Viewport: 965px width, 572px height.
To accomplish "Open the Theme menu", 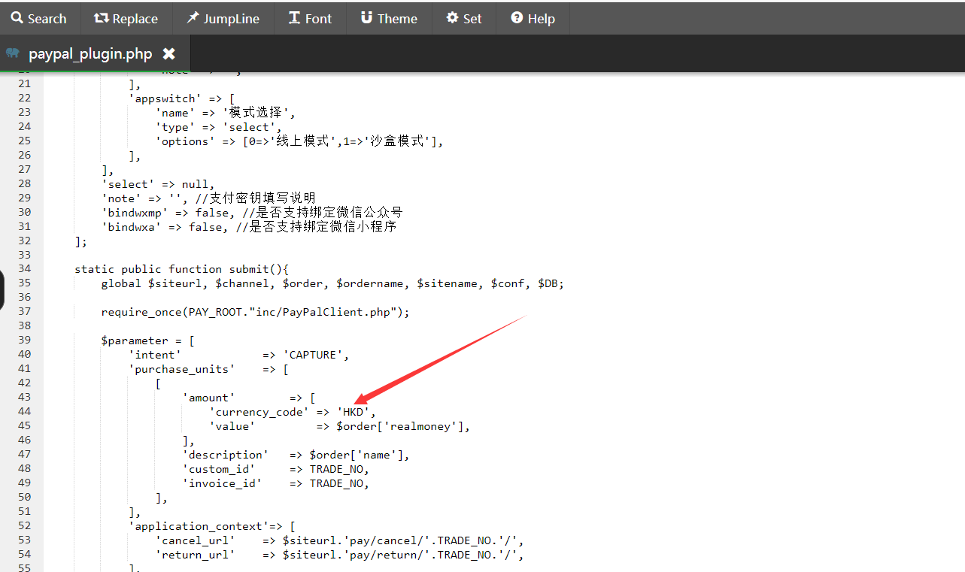I will tap(389, 19).
